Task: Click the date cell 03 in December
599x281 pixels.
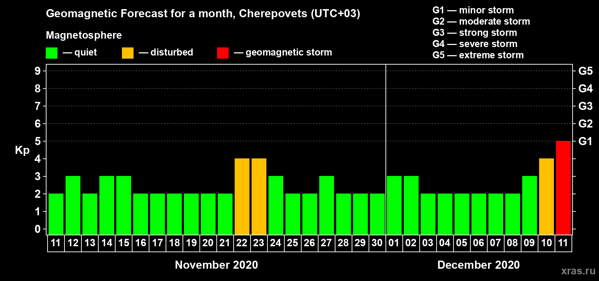Action: (x=428, y=243)
